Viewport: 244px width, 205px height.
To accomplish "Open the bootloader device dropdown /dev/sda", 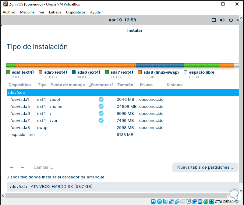I will point(123,187).
